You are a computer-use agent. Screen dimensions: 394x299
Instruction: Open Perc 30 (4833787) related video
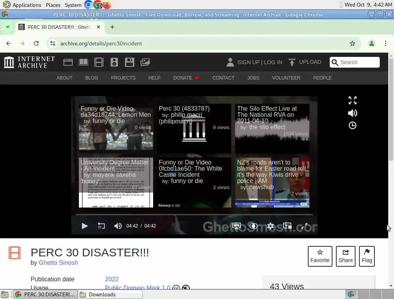coord(194,127)
